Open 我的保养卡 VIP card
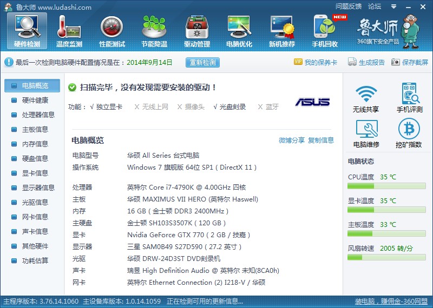The width and height of the screenshot is (433, 308). click(316, 62)
